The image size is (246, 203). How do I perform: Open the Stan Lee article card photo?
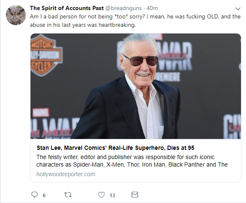[x=136, y=86]
